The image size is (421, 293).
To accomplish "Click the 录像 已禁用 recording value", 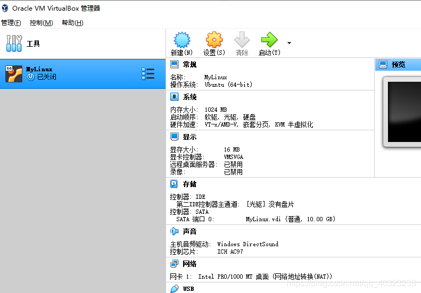I will (x=233, y=172).
